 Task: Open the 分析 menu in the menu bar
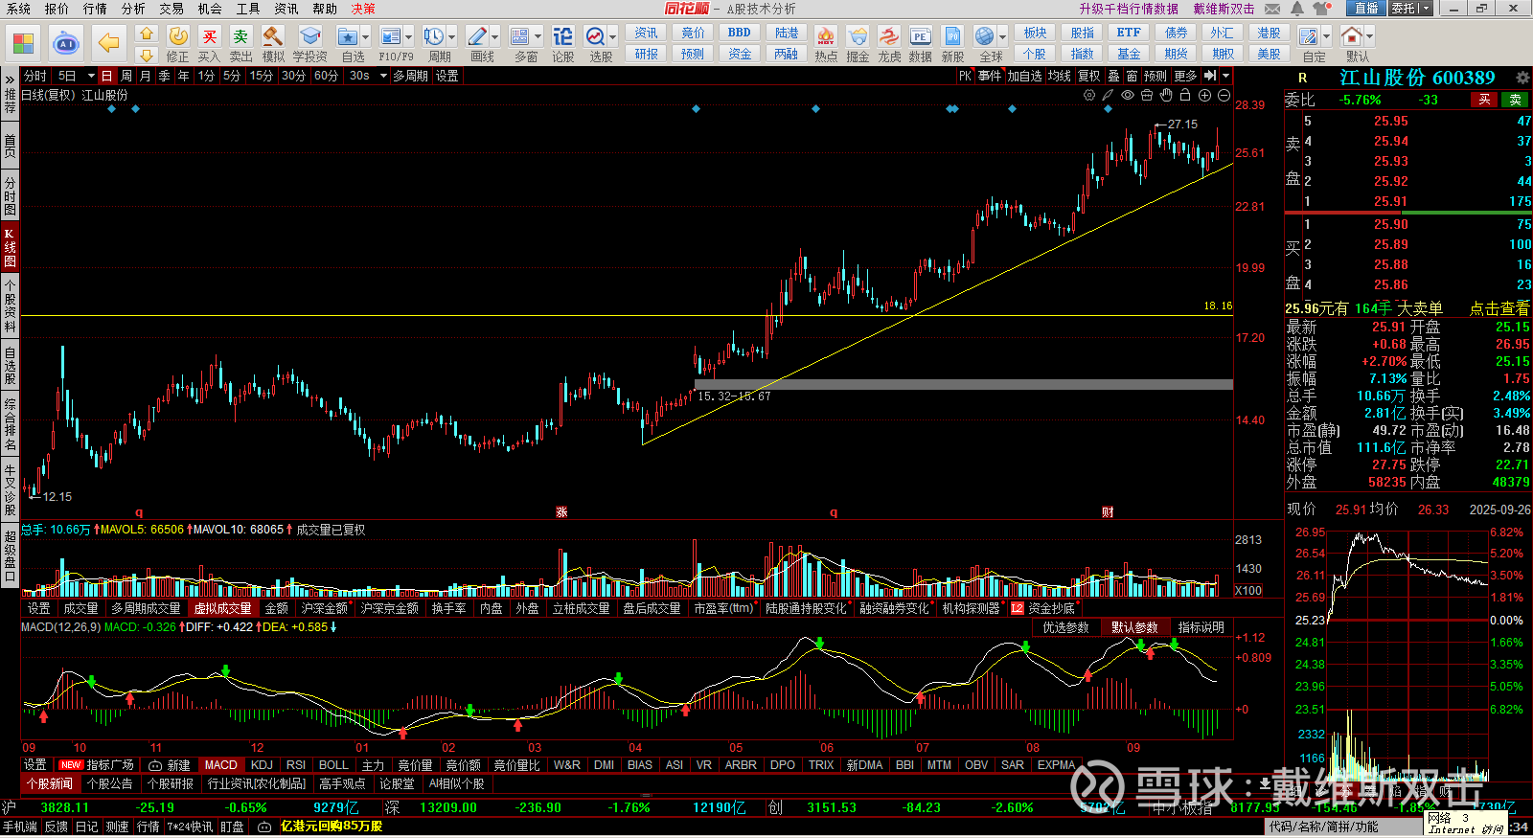[133, 9]
